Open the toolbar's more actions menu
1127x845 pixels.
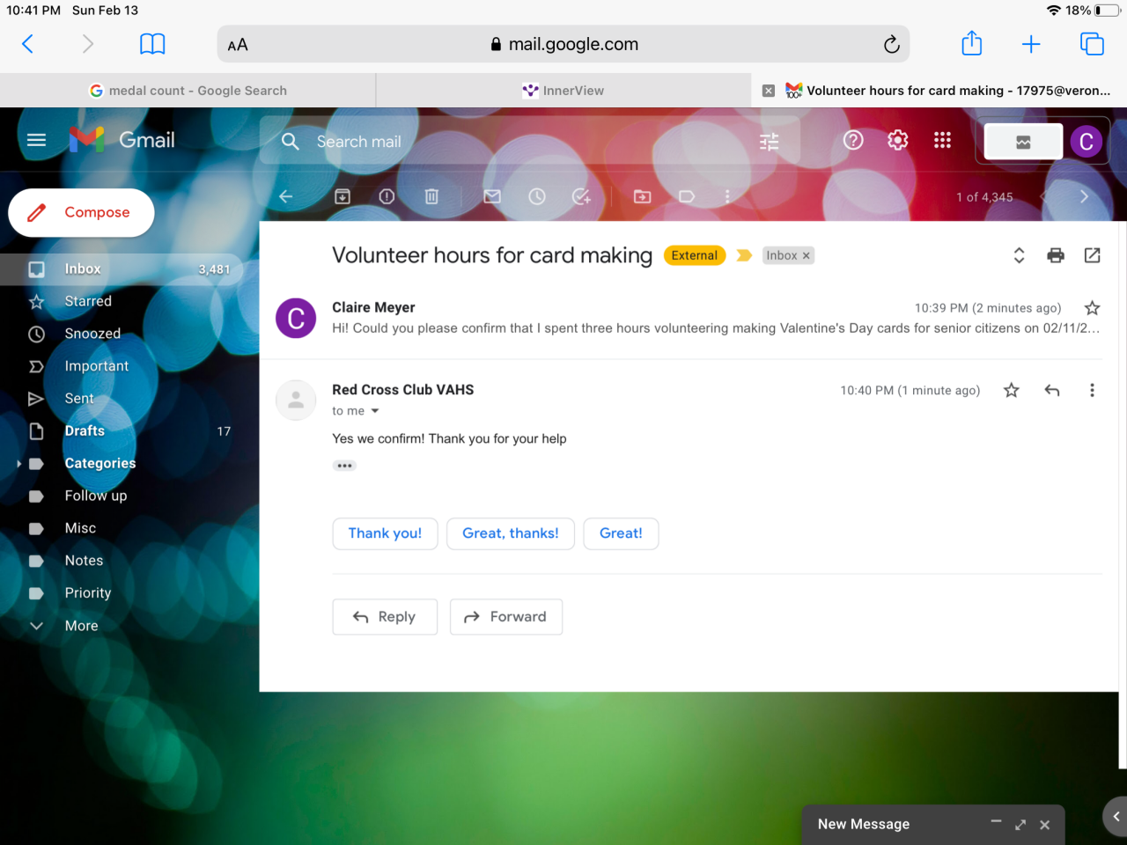click(x=727, y=196)
